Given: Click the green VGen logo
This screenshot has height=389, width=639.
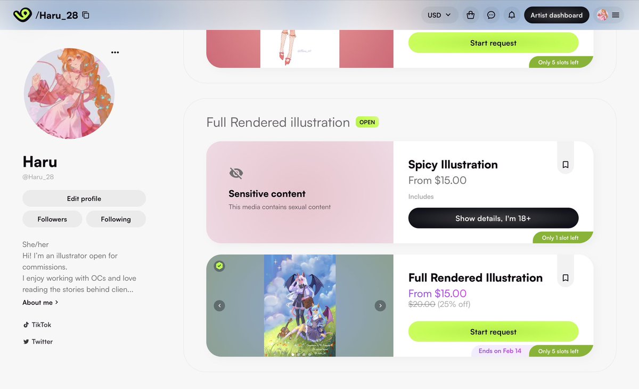Looking at the screenshot, I should 22,15.
